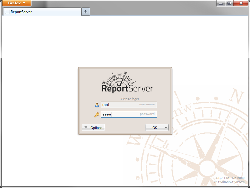Select the ReportServer browser tab
Screen dimensions: 250x188
coord(42,12)
